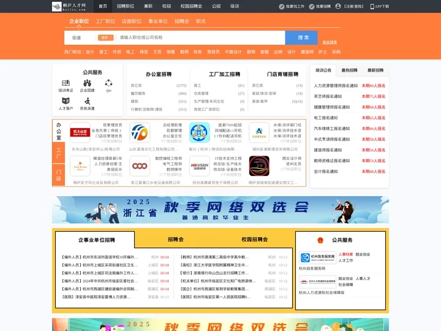Open the 街道 area selector in search bar

tap(77, 37)
